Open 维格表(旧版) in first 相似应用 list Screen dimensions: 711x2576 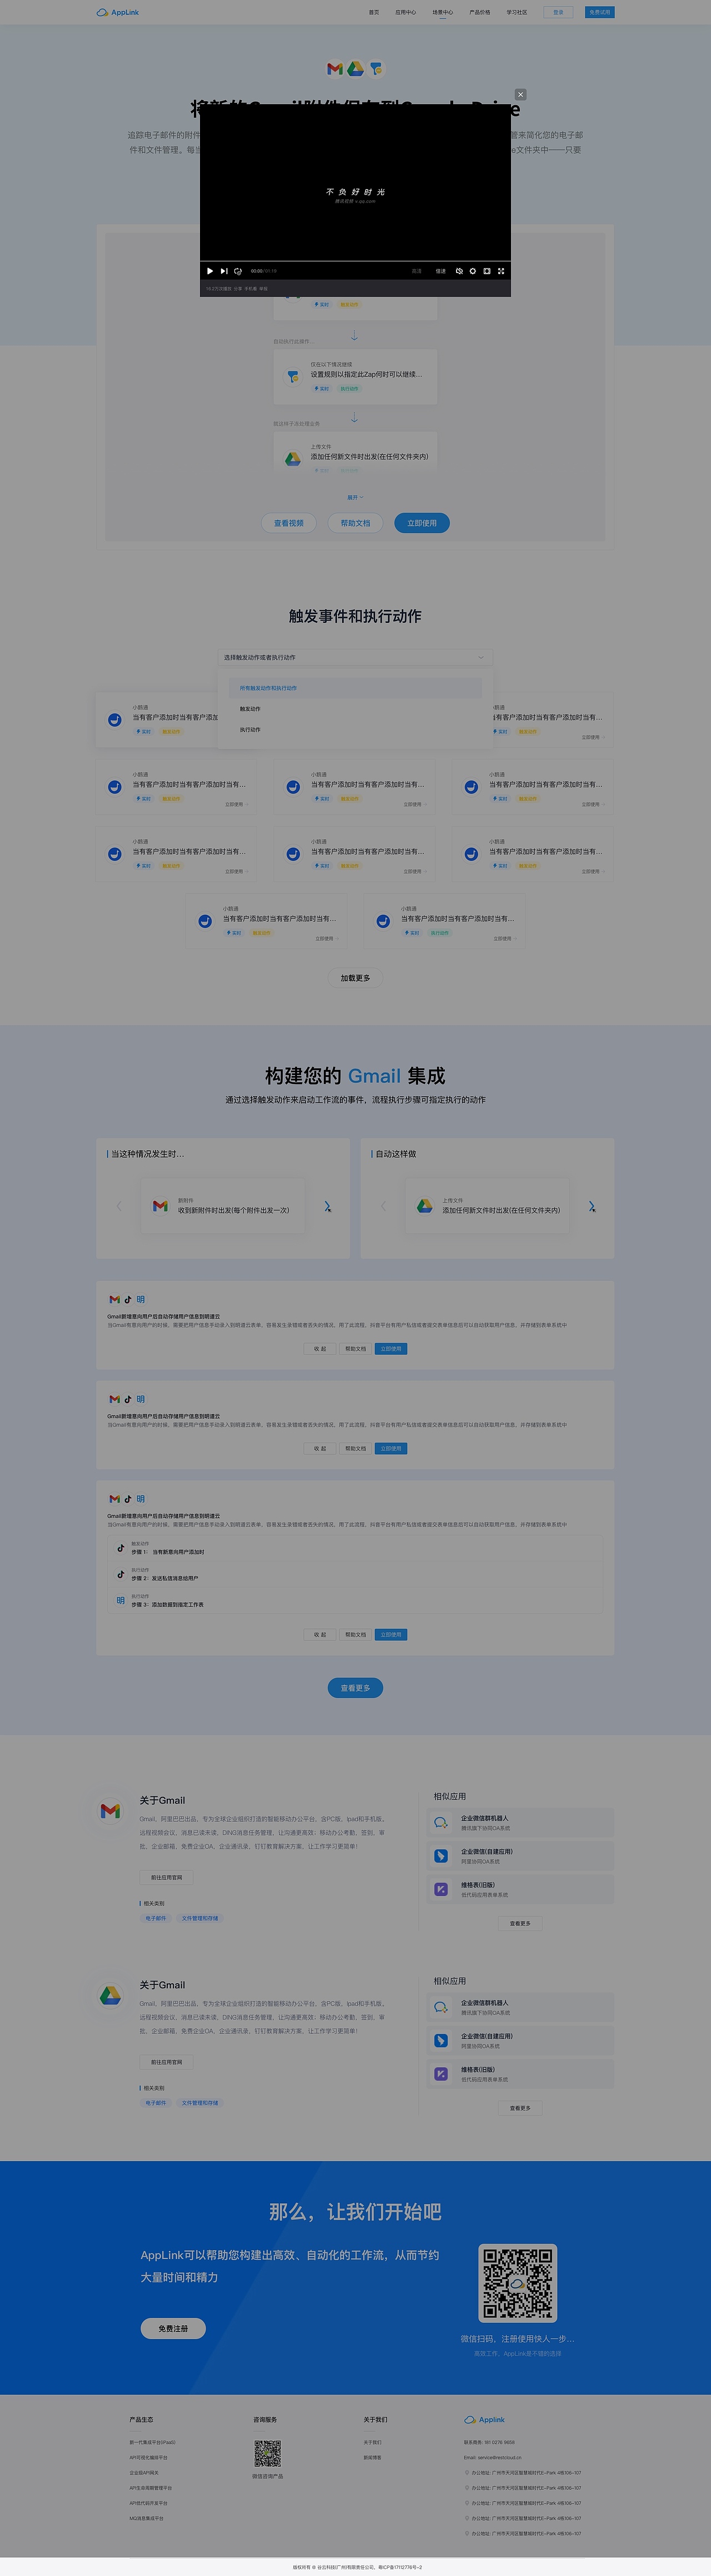tap(520, 1889)
